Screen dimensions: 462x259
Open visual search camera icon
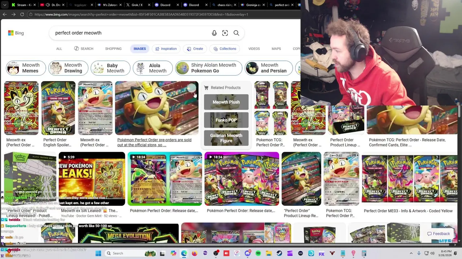[225, 33]
